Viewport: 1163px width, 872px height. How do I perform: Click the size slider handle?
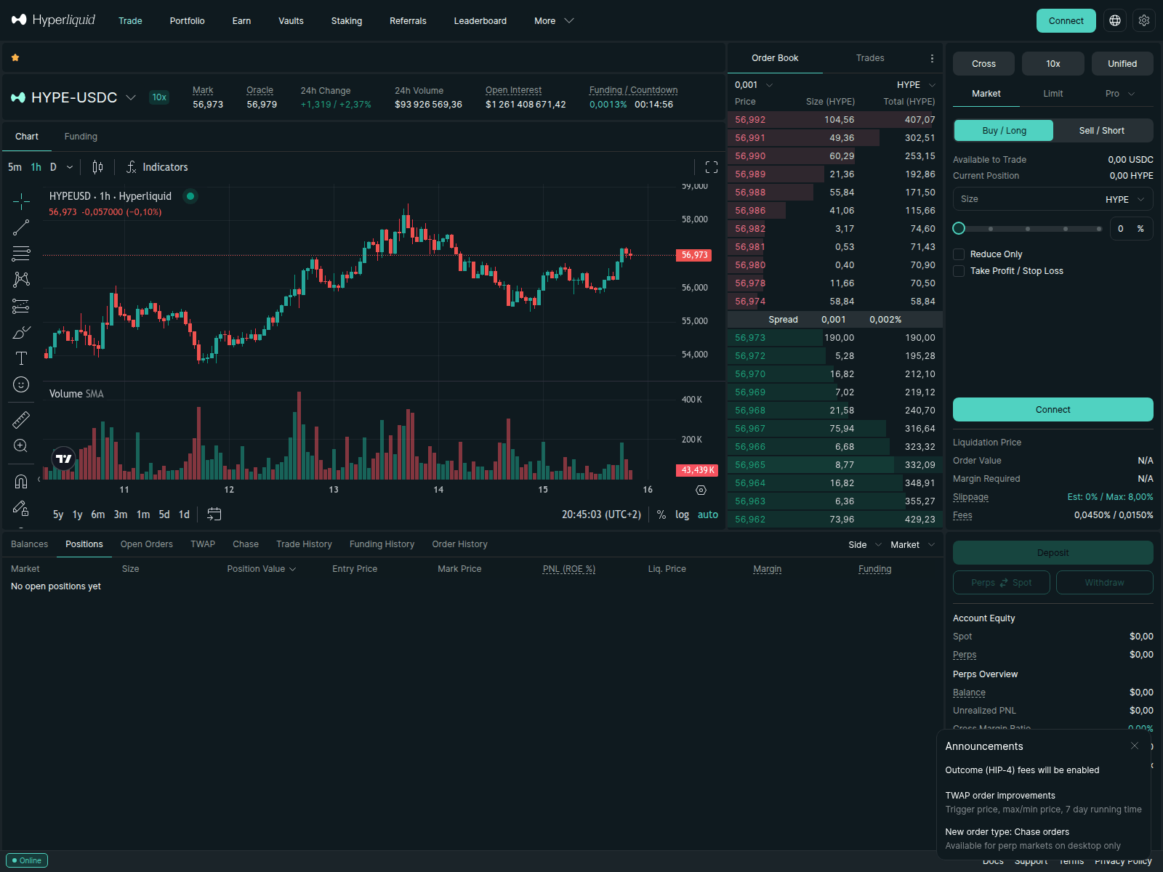click(959, 229)
